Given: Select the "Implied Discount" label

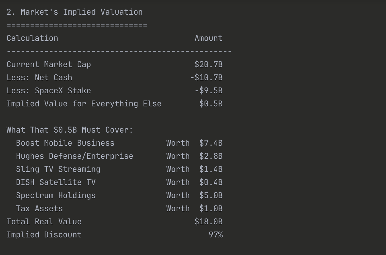Looking at the screenshot, I should 44,235.
